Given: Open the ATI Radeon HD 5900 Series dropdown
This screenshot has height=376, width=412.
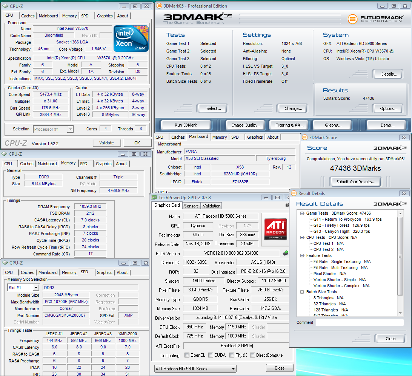Looking at the screenshot, I should point(195,368).
